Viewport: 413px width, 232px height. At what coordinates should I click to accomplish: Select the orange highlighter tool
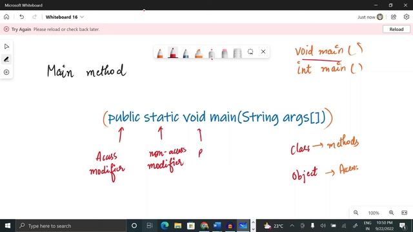(199, 53)
